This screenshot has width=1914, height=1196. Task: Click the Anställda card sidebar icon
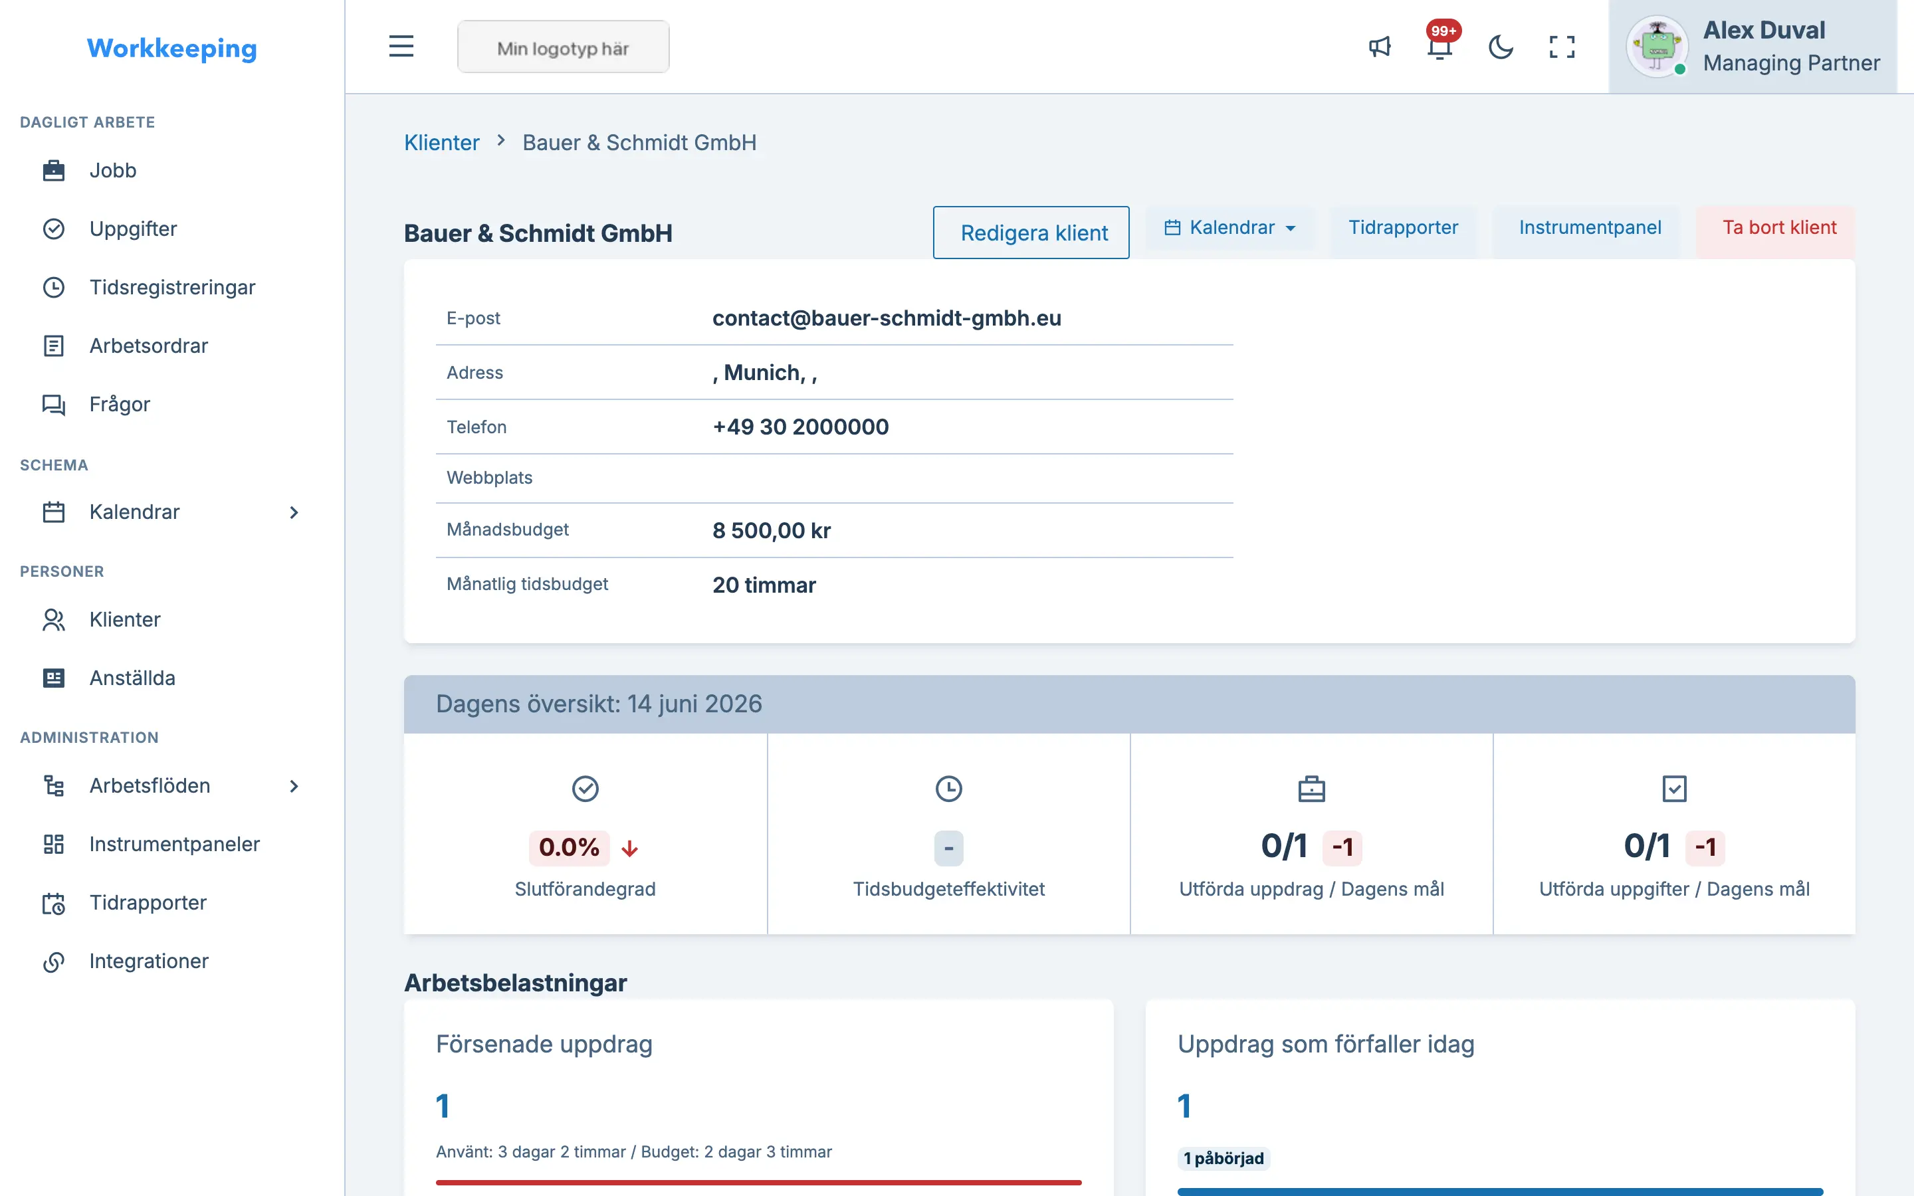point(53,678)
